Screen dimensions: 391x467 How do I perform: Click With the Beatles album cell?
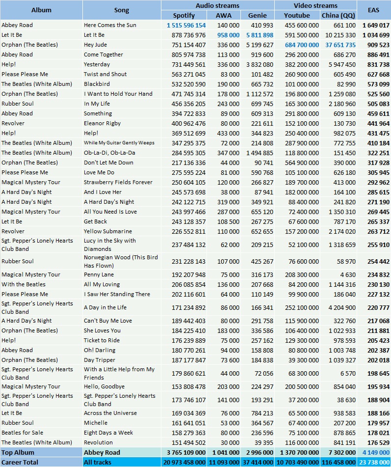[x=41, y=284]
